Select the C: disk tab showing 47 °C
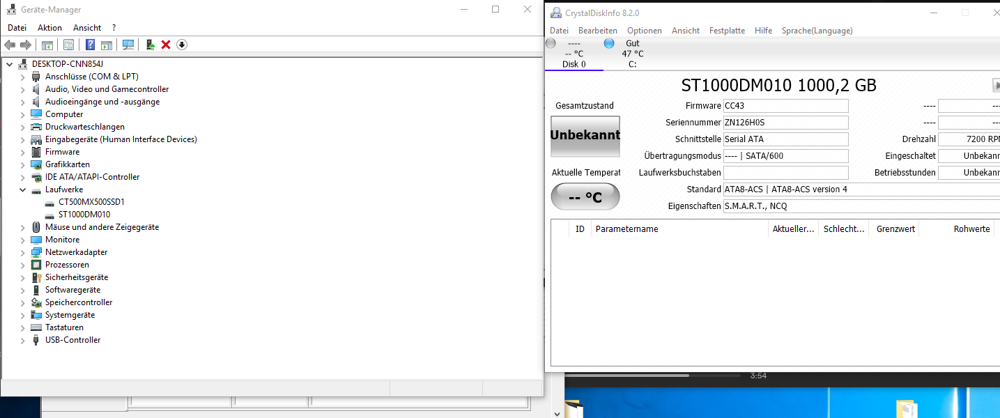 tap(632, 54)
